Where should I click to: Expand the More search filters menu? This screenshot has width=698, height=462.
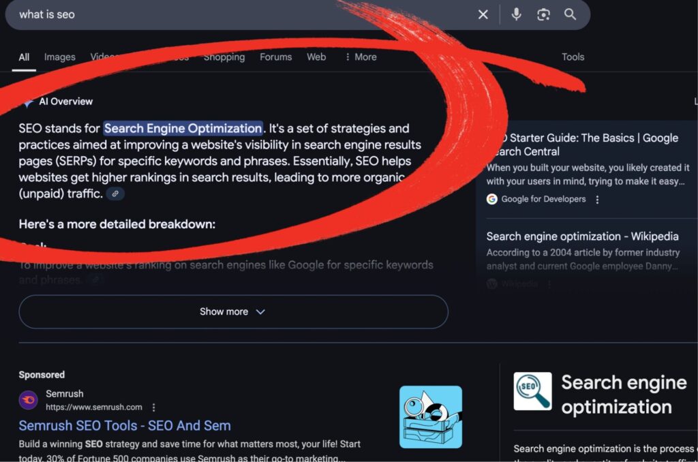[x=361, y=57]
